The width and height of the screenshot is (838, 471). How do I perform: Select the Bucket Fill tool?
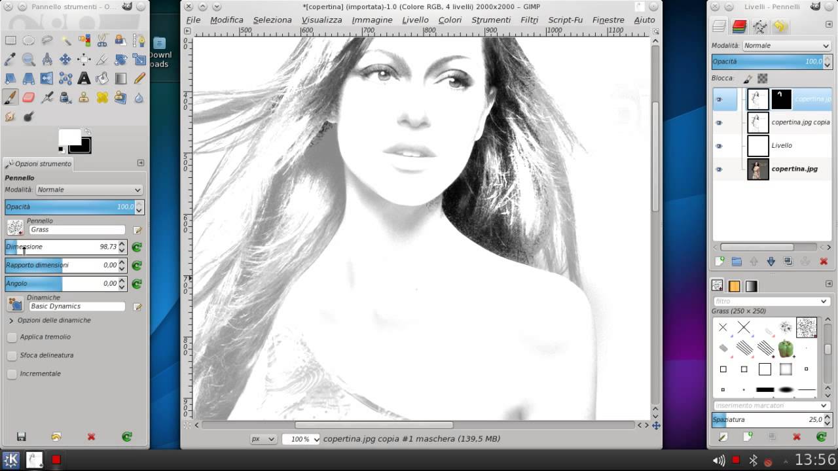(102, 78)
